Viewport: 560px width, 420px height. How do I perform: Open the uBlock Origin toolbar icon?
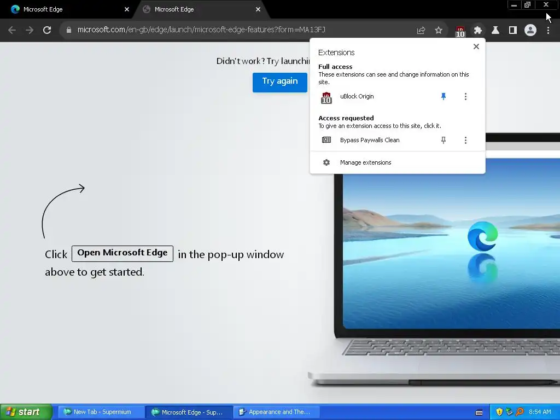click(x=460, y=31)
